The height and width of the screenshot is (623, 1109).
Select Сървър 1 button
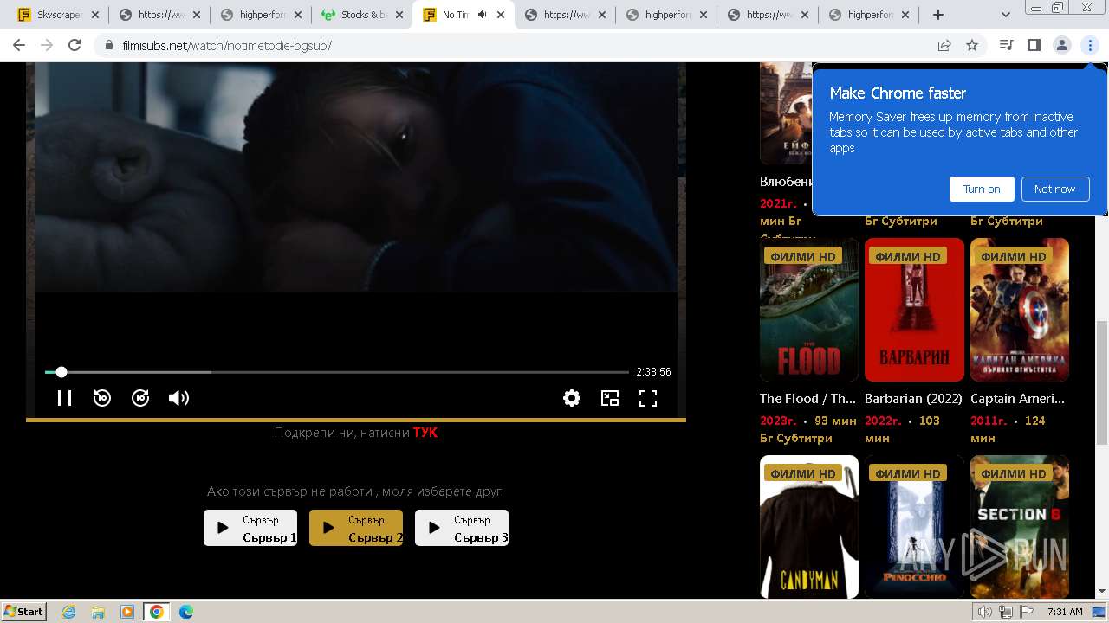pyautogui.click(x=250, y=528)
